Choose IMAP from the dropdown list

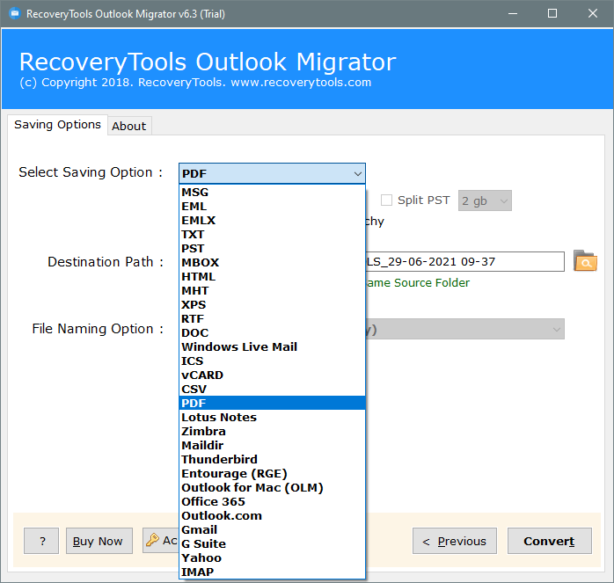[x=272, y=572]
